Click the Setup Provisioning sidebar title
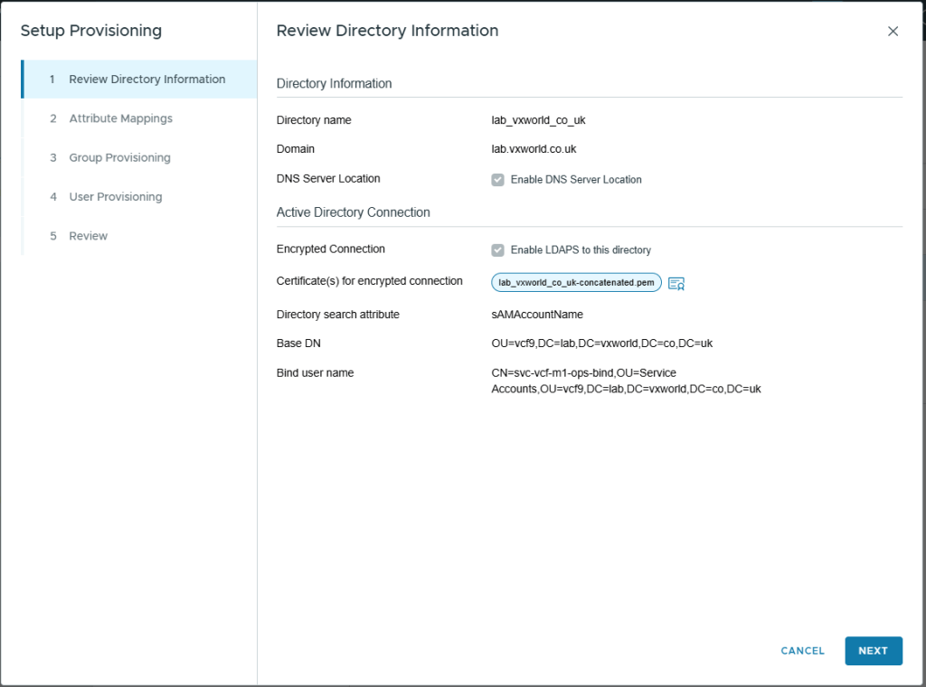Screen dimensions: 926x687 pos(90,31)
